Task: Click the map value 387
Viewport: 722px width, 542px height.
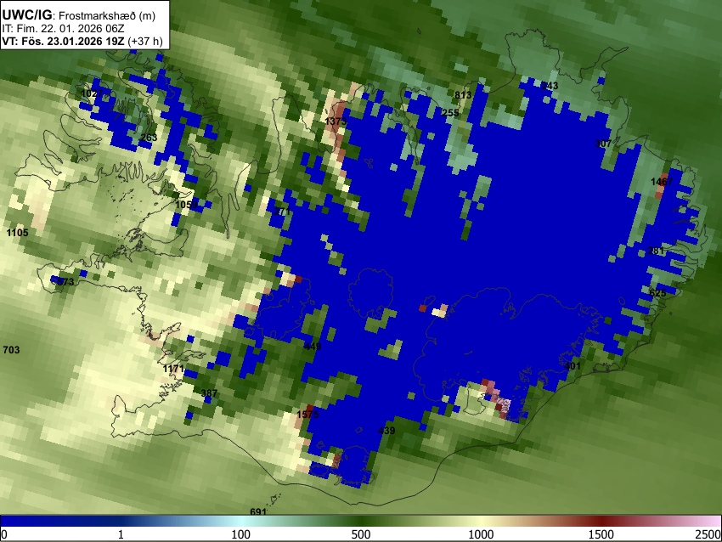Action: (209, 393)
